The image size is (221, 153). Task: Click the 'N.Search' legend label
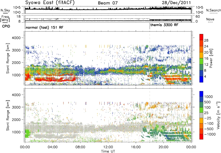tap(214, 10)
